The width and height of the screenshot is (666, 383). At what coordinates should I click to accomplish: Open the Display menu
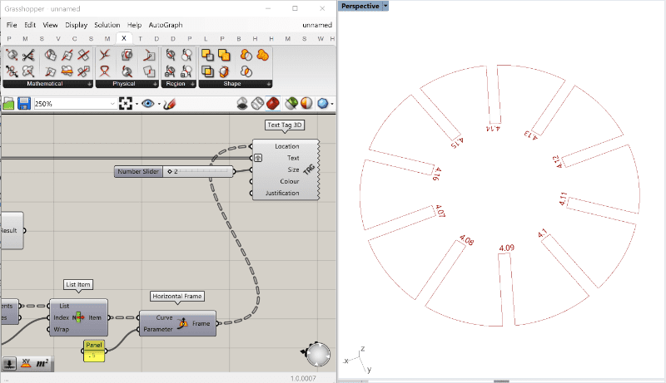coord(76,25)
